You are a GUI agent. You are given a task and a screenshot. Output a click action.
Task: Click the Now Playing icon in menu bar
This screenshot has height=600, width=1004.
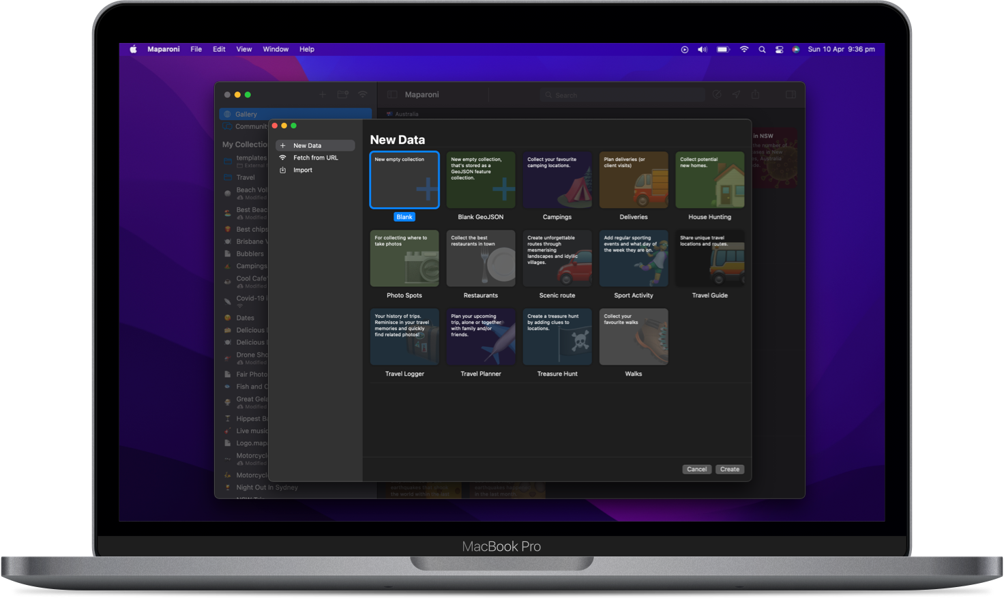pos(685,49)
